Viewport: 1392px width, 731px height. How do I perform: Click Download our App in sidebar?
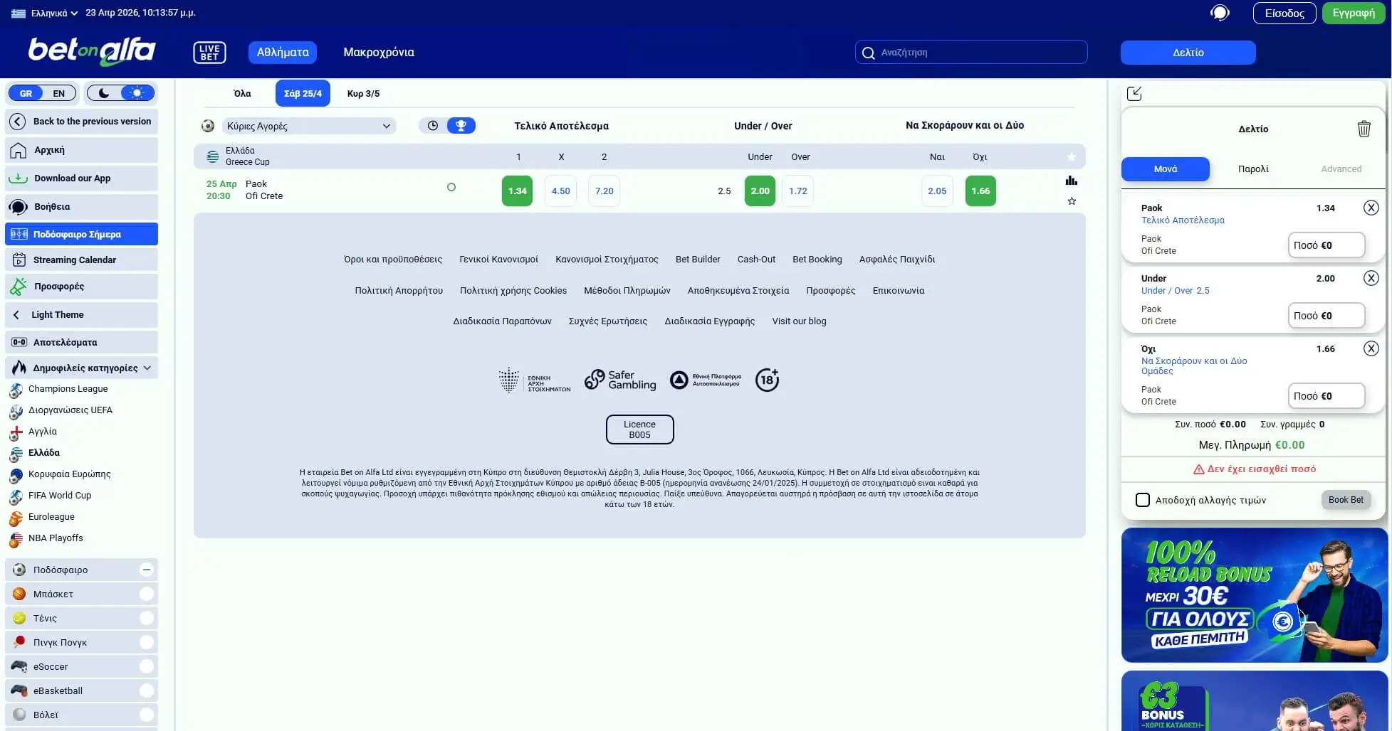81,178
